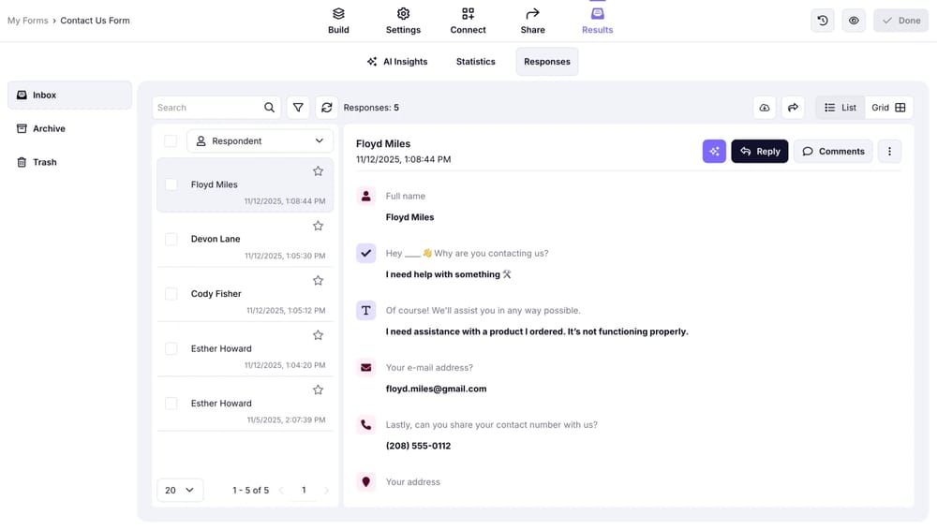Go to the Build tab
The height and width of the screenshot is (530, 937).
click(x=338, y=21)
